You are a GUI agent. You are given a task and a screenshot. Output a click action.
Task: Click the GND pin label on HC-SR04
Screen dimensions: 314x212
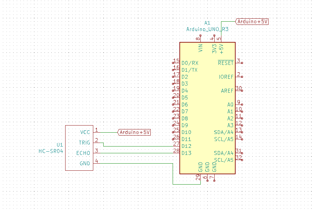(x=85, y=164)
